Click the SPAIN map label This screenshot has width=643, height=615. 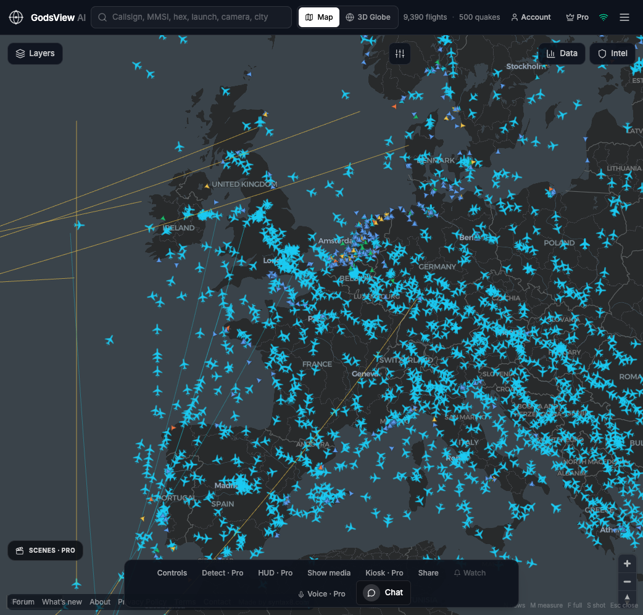pyautogui.click(x=223, y=504)
